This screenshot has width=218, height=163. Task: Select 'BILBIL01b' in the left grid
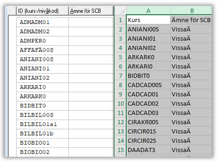click(x=43, y=134)
